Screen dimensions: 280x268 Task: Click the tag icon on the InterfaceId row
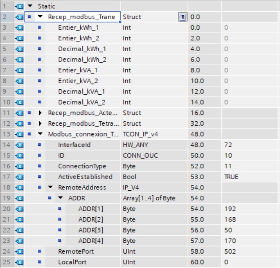20,145
